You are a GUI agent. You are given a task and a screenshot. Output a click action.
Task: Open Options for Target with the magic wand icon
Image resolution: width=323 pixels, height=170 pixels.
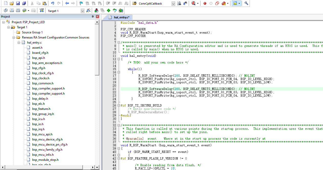tap(88, 10)
